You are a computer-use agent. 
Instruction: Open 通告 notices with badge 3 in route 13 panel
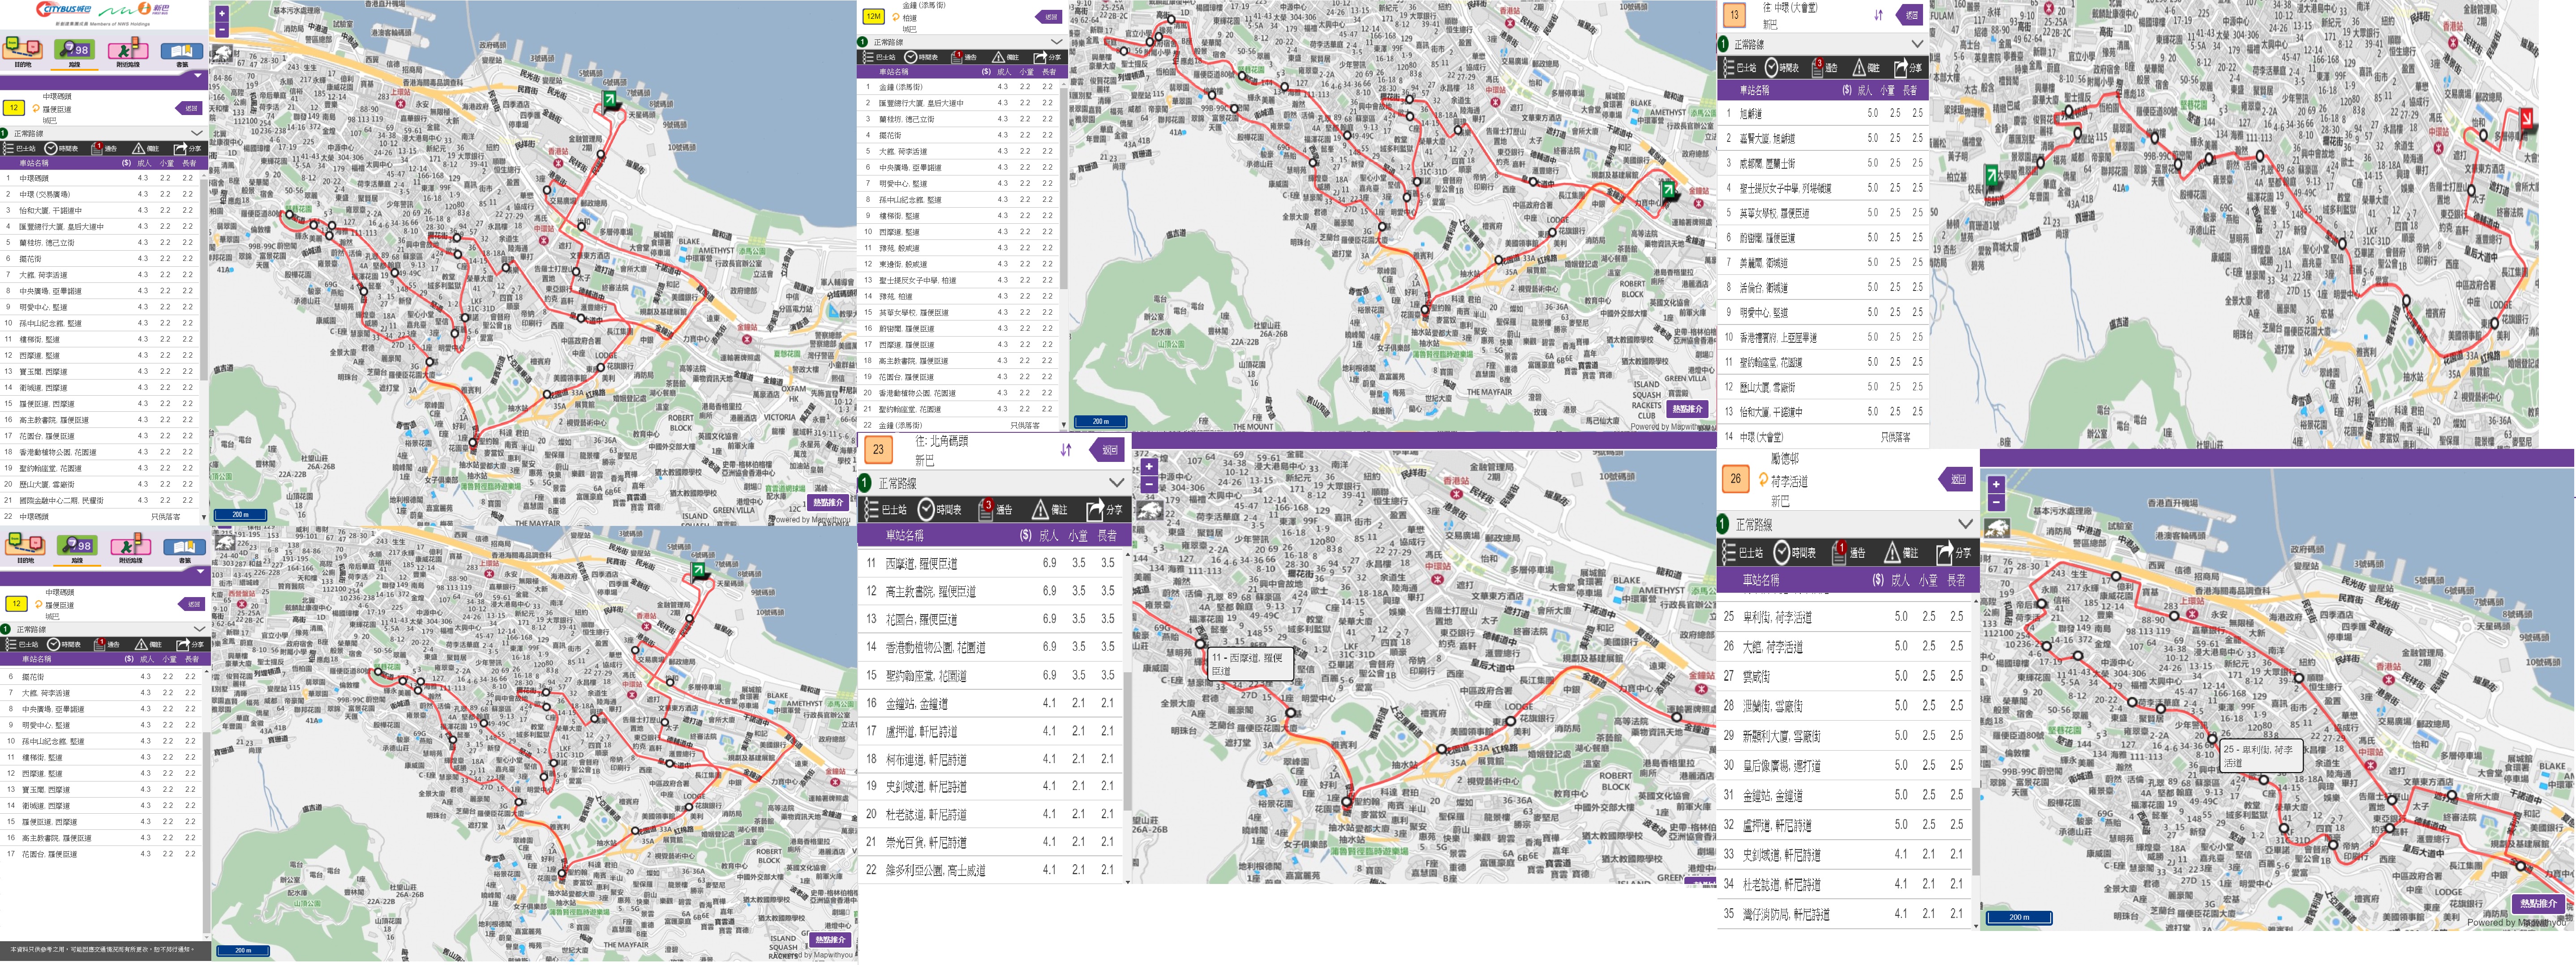point(1825,68)
